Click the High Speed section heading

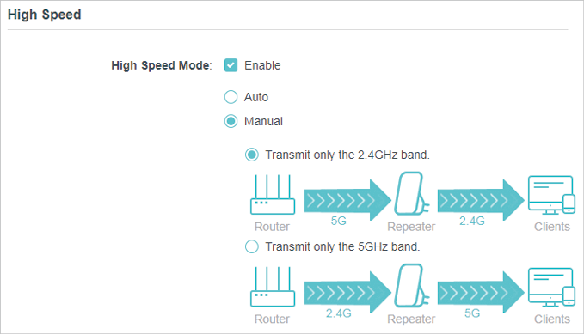[x=45, y=15]
